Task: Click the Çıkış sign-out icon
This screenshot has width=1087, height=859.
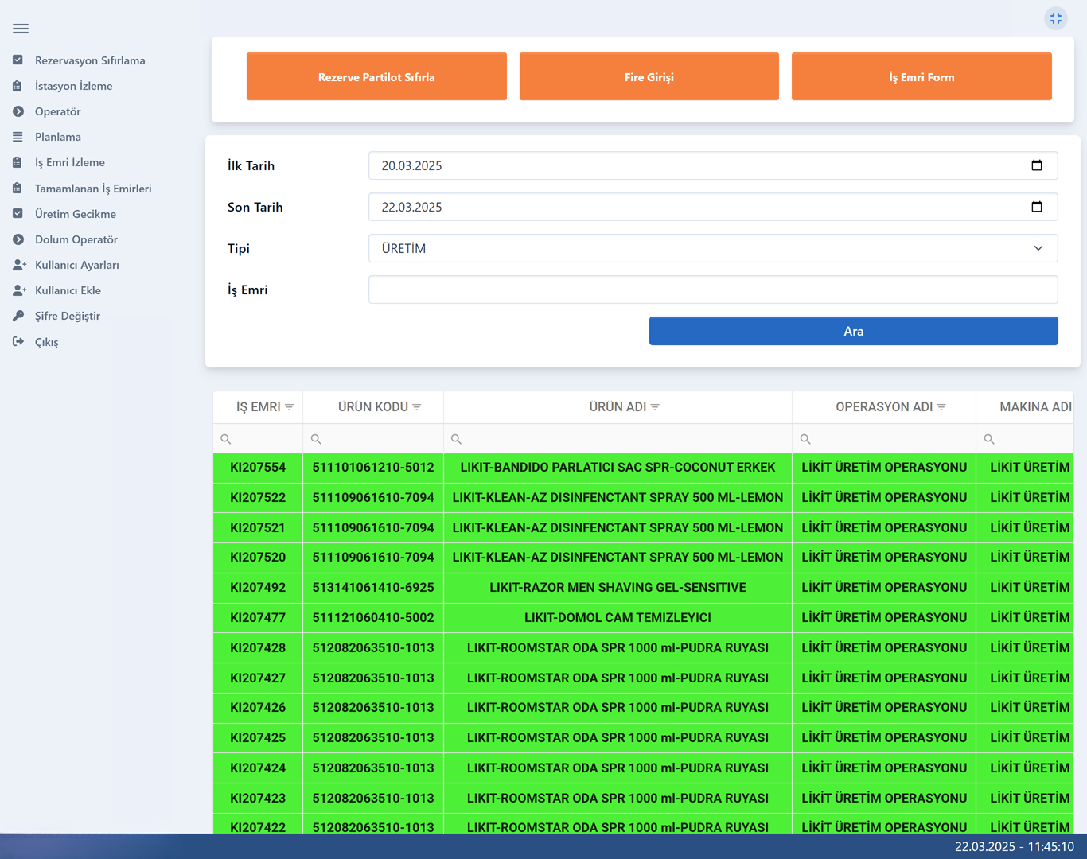Action: tap(18, 342)
